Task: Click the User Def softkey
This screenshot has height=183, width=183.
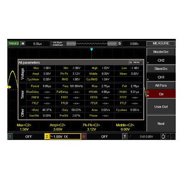Action: coord(161,107)
